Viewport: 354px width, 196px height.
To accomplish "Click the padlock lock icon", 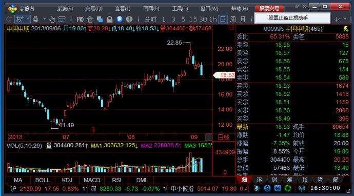I will click(x=109, y=19).
